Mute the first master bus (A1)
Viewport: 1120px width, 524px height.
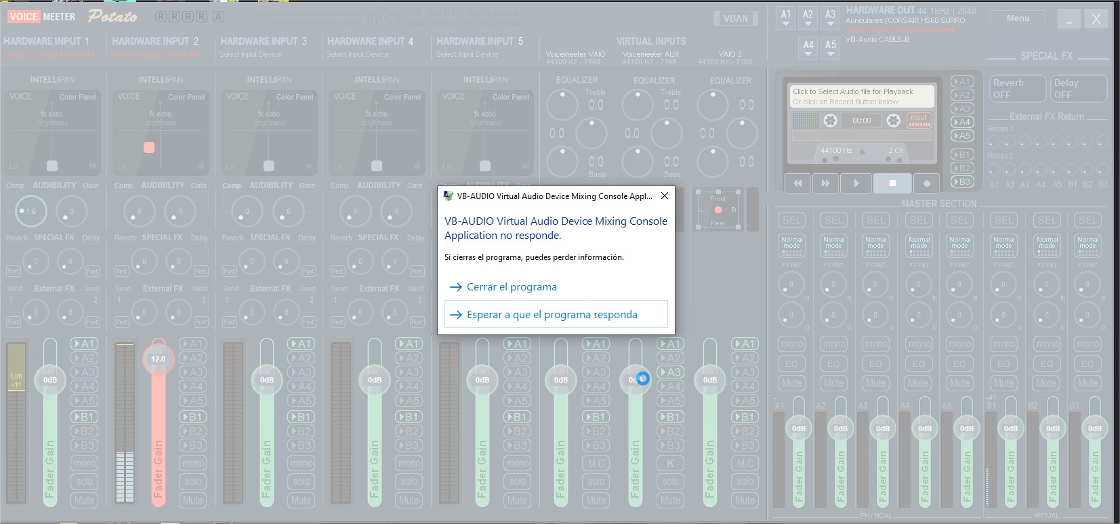(791, 383)
